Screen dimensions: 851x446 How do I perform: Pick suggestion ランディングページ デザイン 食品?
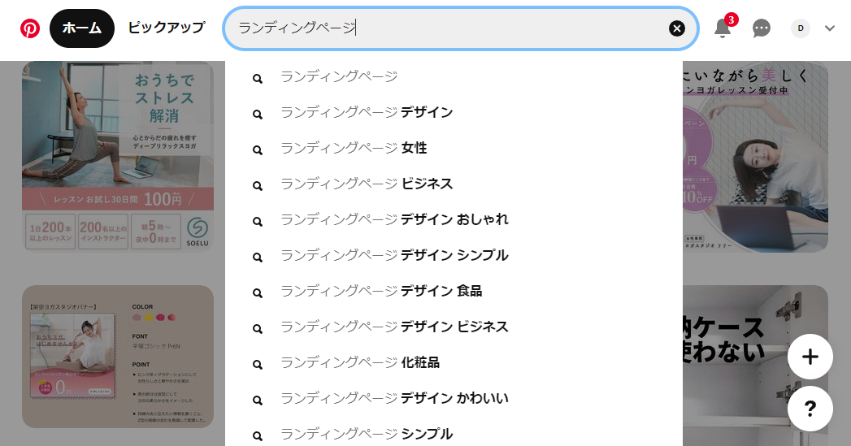tap(454, 292)
